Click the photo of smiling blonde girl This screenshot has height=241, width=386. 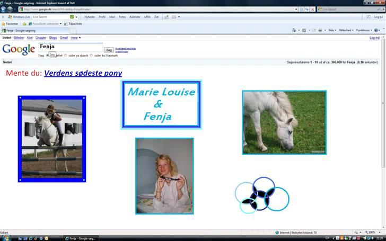point(164,176)
